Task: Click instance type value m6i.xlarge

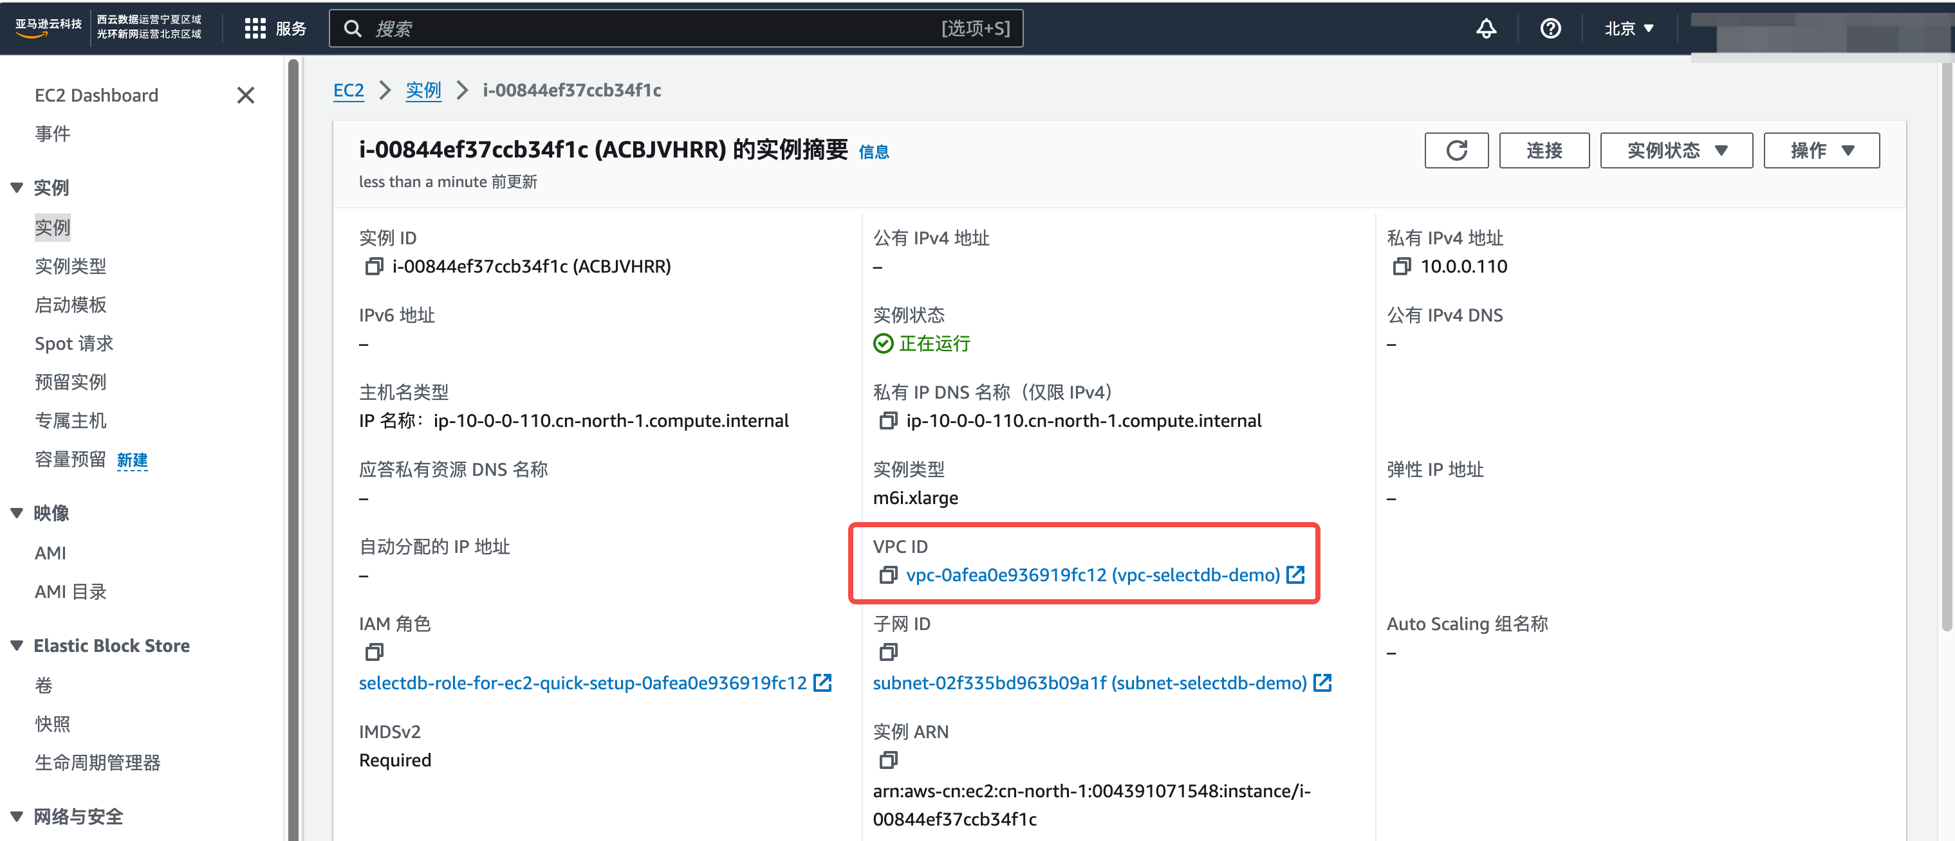Action: click(915, 498)
